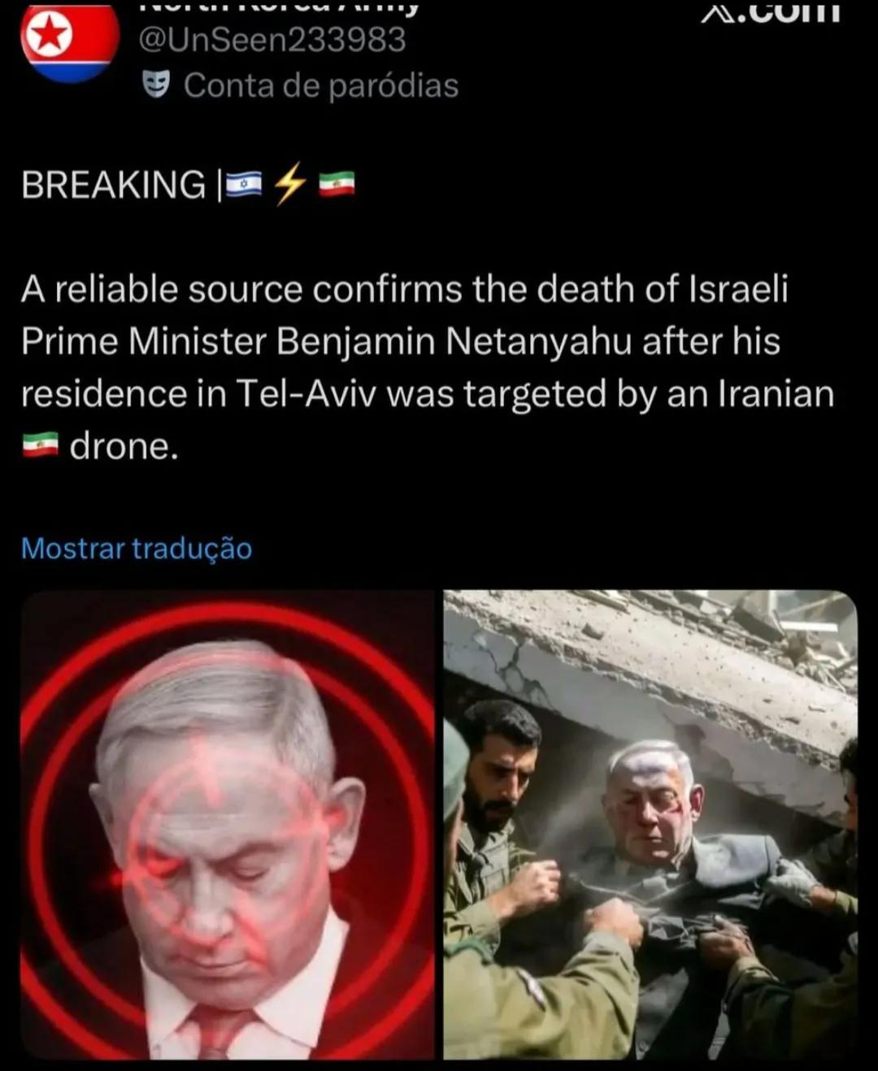Click the x.com watermark text
Viewport: 878px width, 1071px height.
771,11
